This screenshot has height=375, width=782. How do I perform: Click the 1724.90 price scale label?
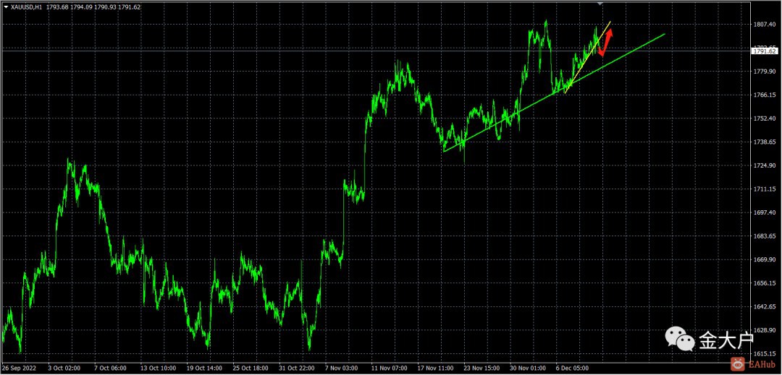764,165
